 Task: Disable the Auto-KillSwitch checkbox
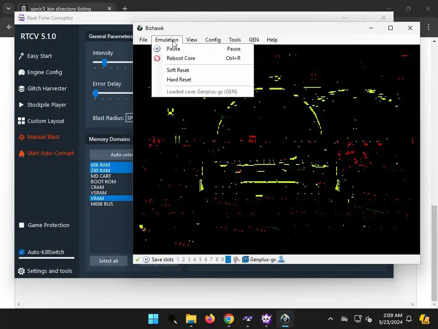pyautogui.click(x=21, y=252)
